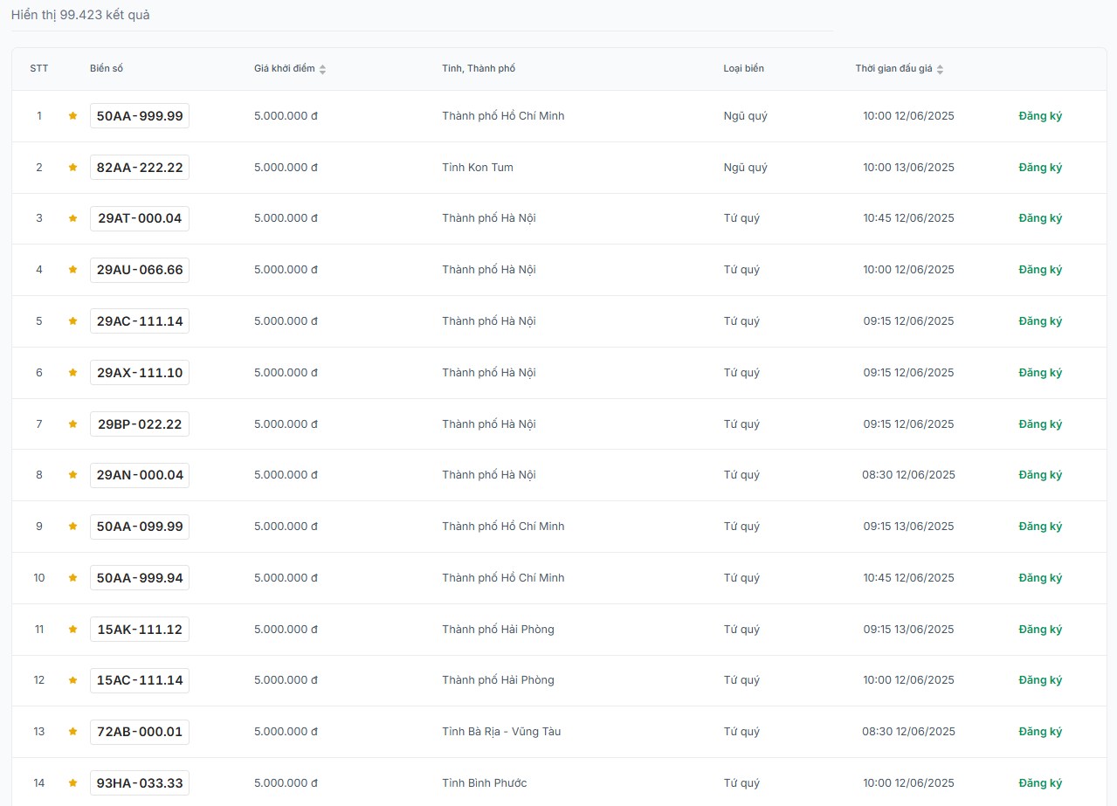Click 'Tứ quý' in 93HA-033.33 row
Viewport: 1117px width, 806px height.
click(x=741, y=783)
